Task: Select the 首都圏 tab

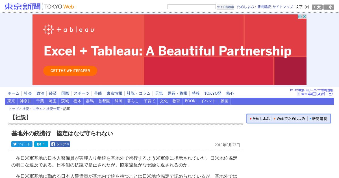Action: coord(104,101)
